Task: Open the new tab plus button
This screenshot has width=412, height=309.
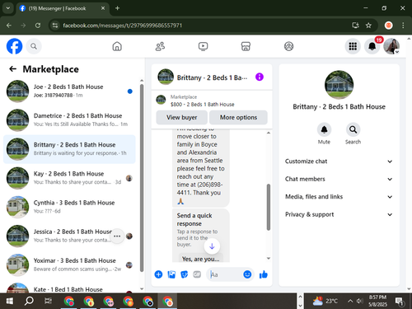Action: pos(117,8)
